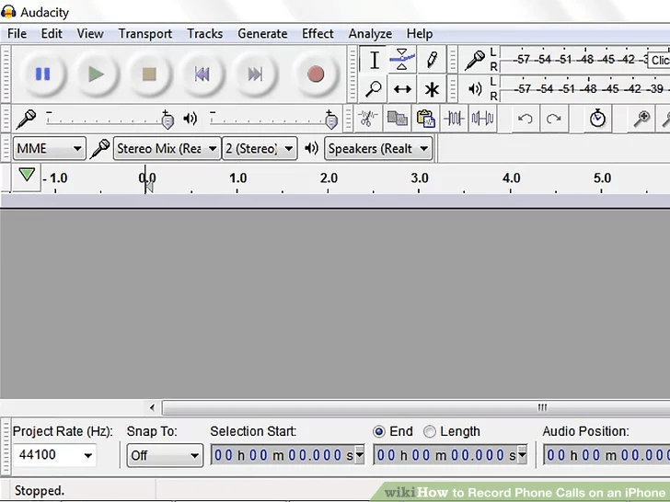Screen dimensions: 670x502
Task: Click the End time field
Action: point(450,455)
